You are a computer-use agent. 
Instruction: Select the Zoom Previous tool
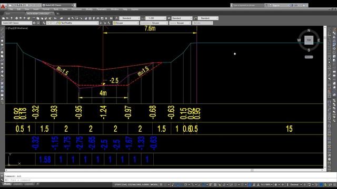(81, 18)
